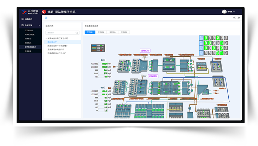This screenshot has width=258, height=146.
Task: Click the upper purple 远程控制 button
Action: [145, 51]
